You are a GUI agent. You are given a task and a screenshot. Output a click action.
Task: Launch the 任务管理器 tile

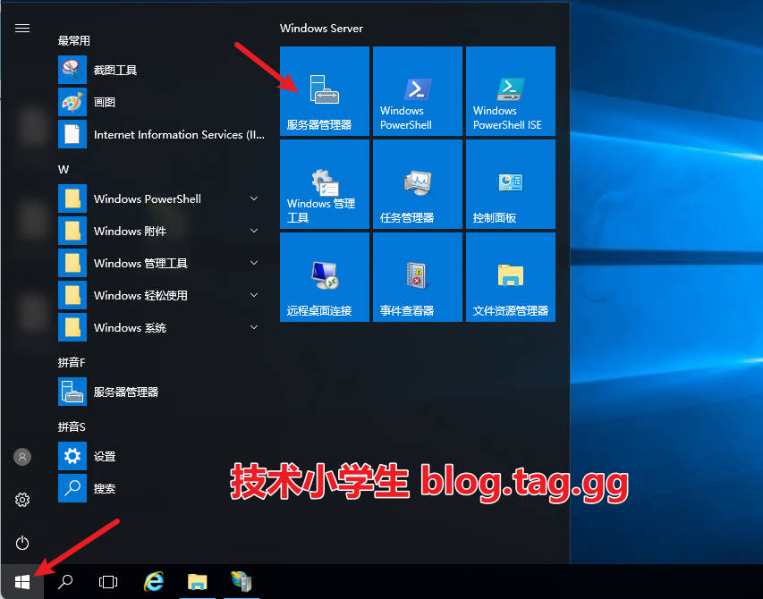[x=417, y=184]
